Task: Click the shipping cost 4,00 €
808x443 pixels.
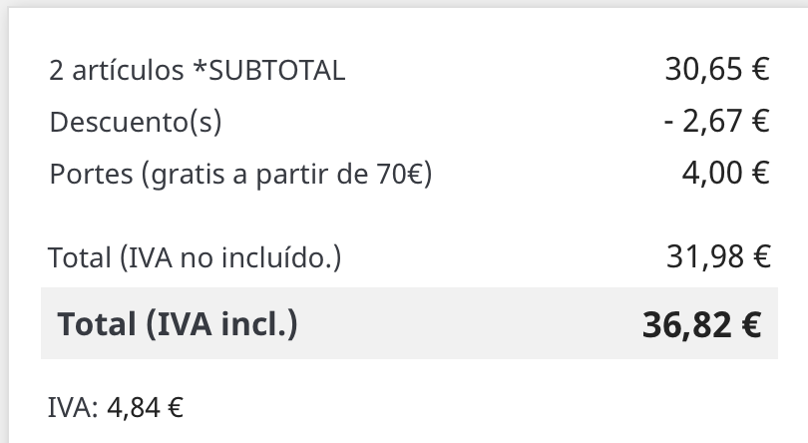Action: [725, 174]
